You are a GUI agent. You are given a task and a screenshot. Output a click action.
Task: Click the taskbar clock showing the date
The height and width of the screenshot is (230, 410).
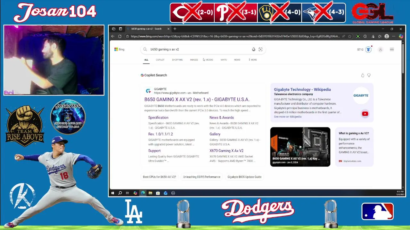tap(400, 193)
